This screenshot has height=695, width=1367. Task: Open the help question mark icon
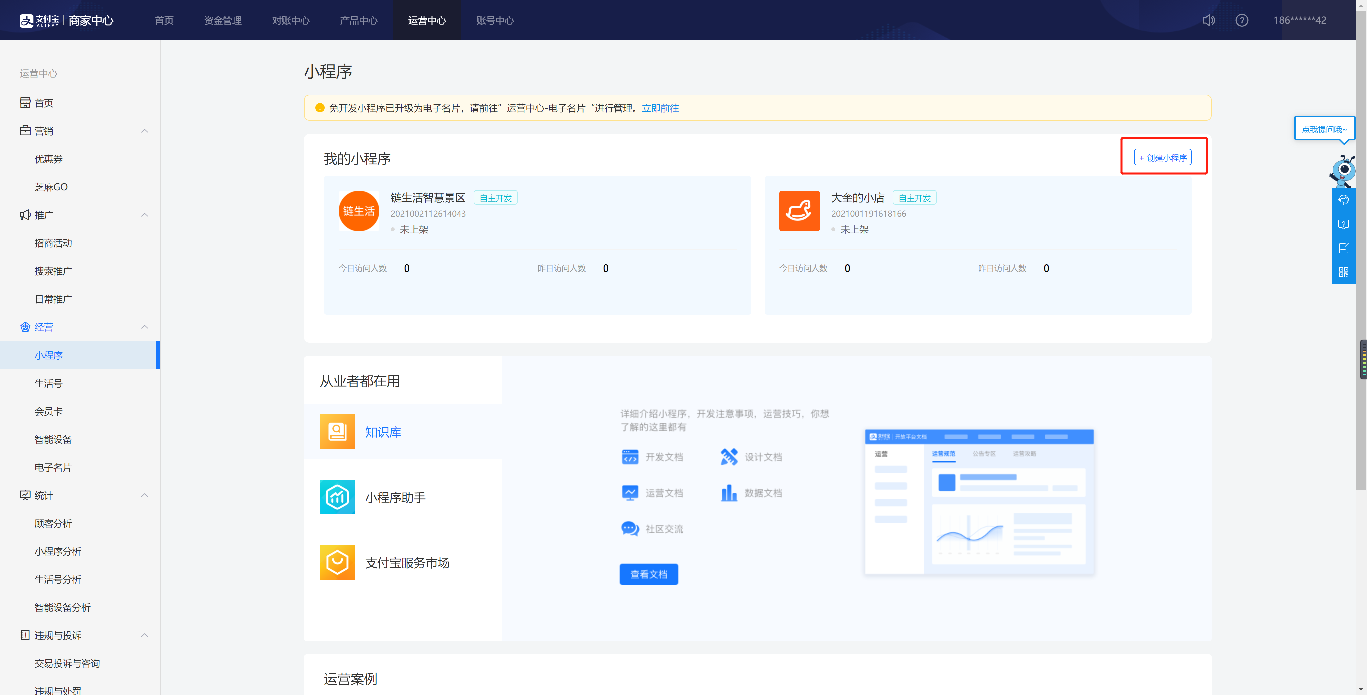(x=1241, y=20)
